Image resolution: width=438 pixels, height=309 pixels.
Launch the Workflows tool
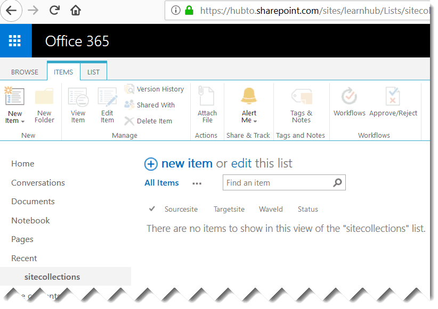pos(349,101)
